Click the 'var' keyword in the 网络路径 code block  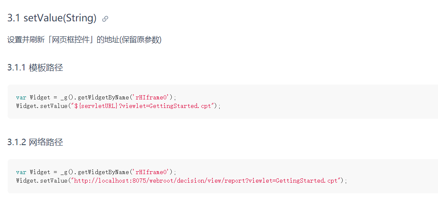21,172
